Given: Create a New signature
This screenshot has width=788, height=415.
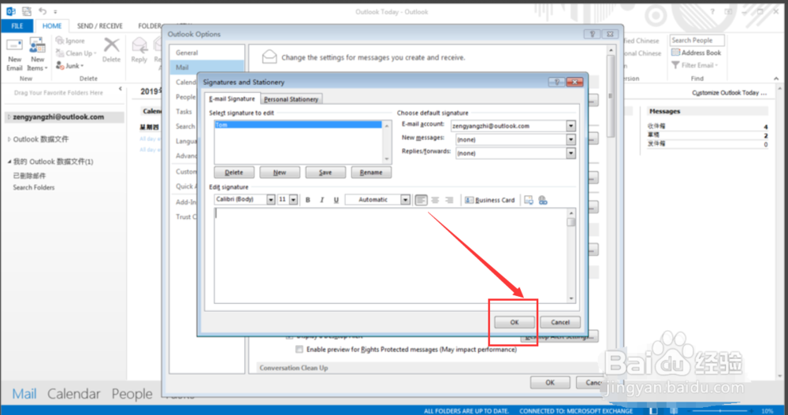Looking at the screenshot, I should [x=280, y=172].
